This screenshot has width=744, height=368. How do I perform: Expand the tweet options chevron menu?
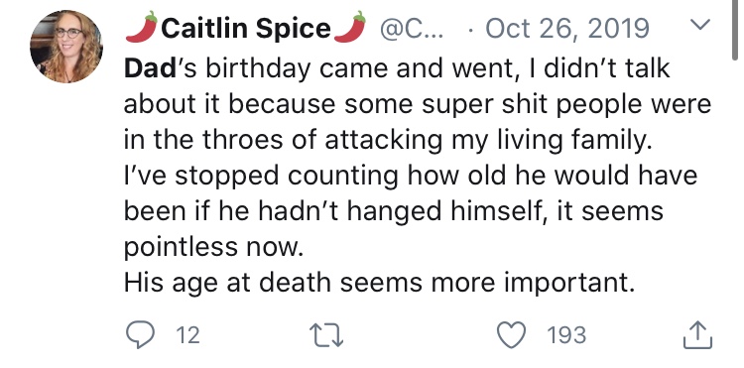pos(700,24)
